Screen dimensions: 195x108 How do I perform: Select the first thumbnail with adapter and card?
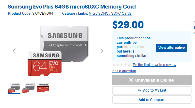click(14, 88)
